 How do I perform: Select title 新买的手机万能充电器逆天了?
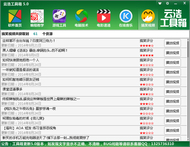point(46,138)
